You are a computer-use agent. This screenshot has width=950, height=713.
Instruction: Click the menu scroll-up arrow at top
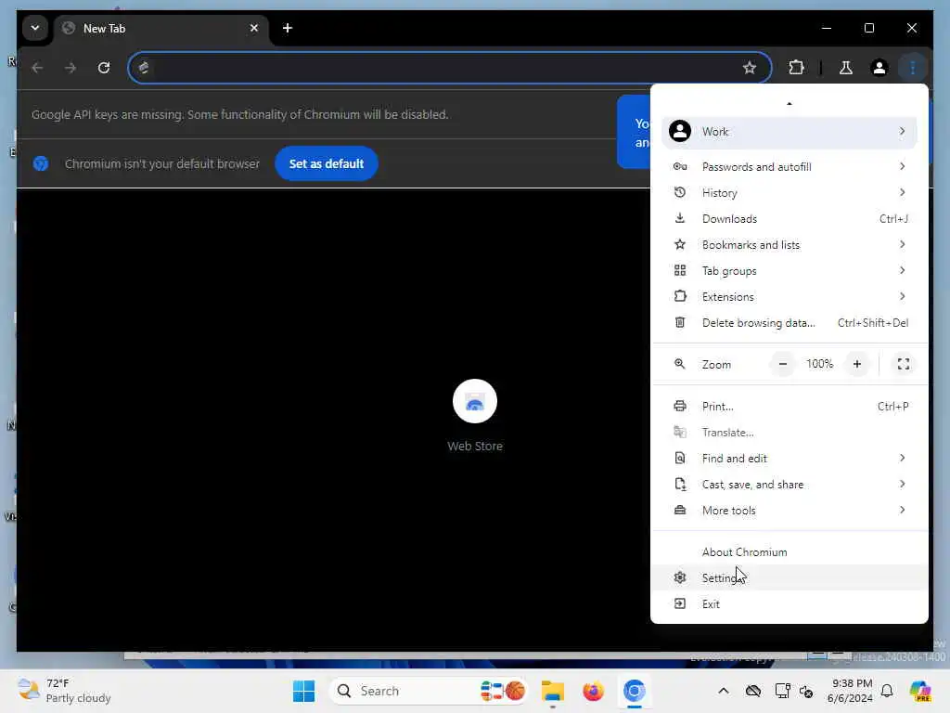point(789,104)
